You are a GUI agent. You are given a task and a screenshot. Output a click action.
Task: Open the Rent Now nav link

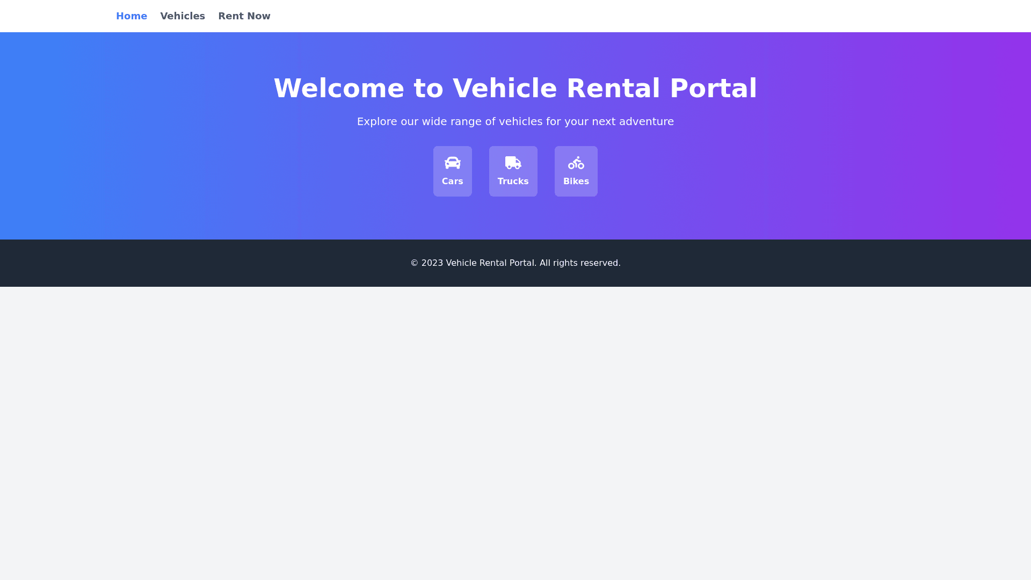[x=244, y=16]
